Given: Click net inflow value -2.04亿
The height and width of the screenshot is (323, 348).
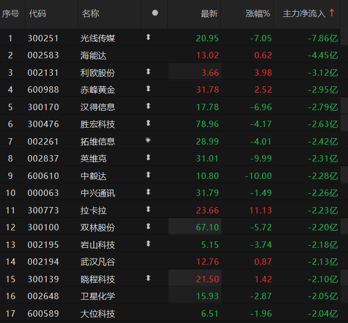Looking at the screenshot, I should (x=323, y=313).
